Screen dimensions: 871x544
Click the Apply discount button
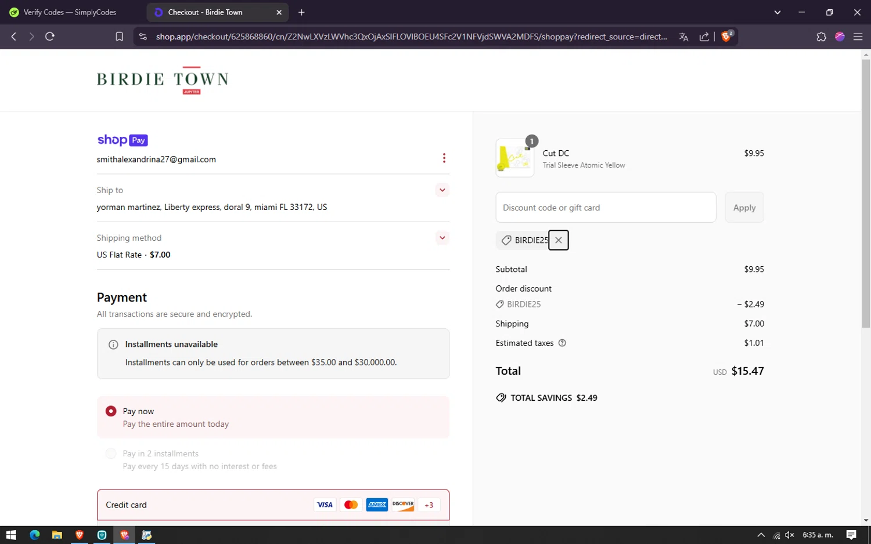pos(744,207)
